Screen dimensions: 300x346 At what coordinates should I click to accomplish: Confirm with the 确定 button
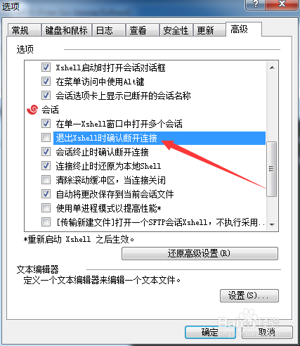(x=210, y=332)
